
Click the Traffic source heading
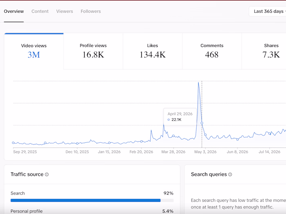pos(27,174)
